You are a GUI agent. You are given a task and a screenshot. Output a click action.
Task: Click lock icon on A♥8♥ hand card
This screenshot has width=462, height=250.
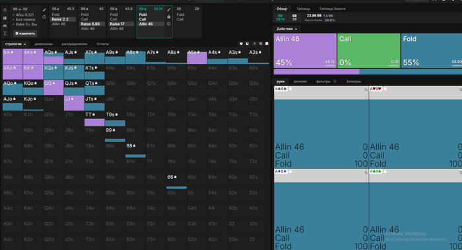[385, 89]
